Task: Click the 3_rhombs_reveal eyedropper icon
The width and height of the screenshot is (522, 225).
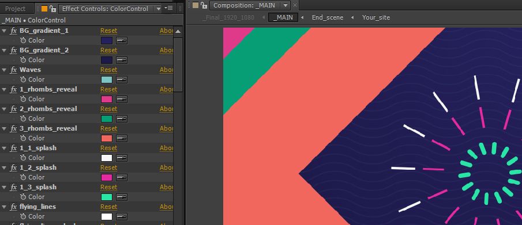Action: point(122,138)
